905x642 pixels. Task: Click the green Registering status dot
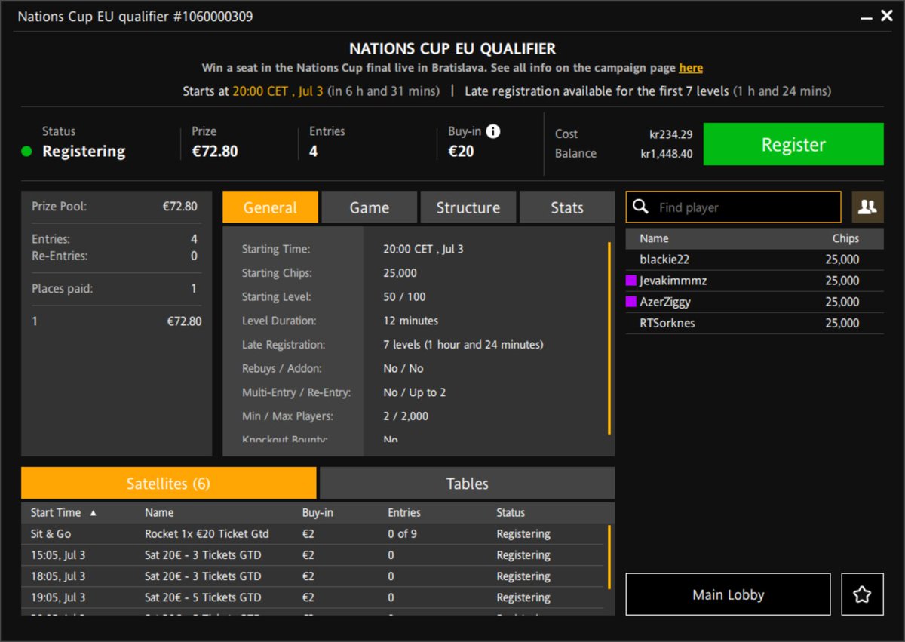[x=28, y=151]
